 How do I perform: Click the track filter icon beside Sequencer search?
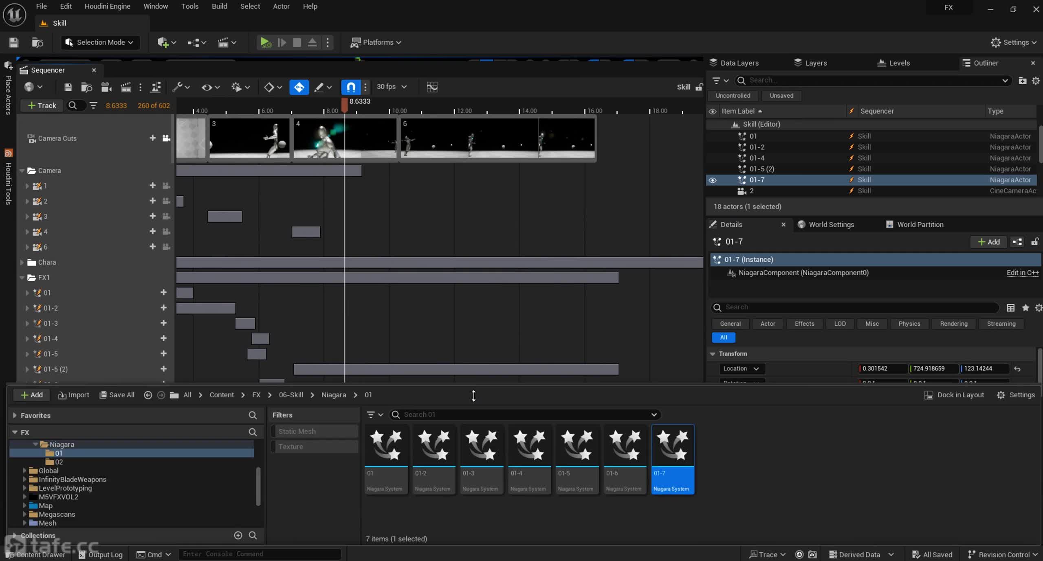[x=93, y=106]
